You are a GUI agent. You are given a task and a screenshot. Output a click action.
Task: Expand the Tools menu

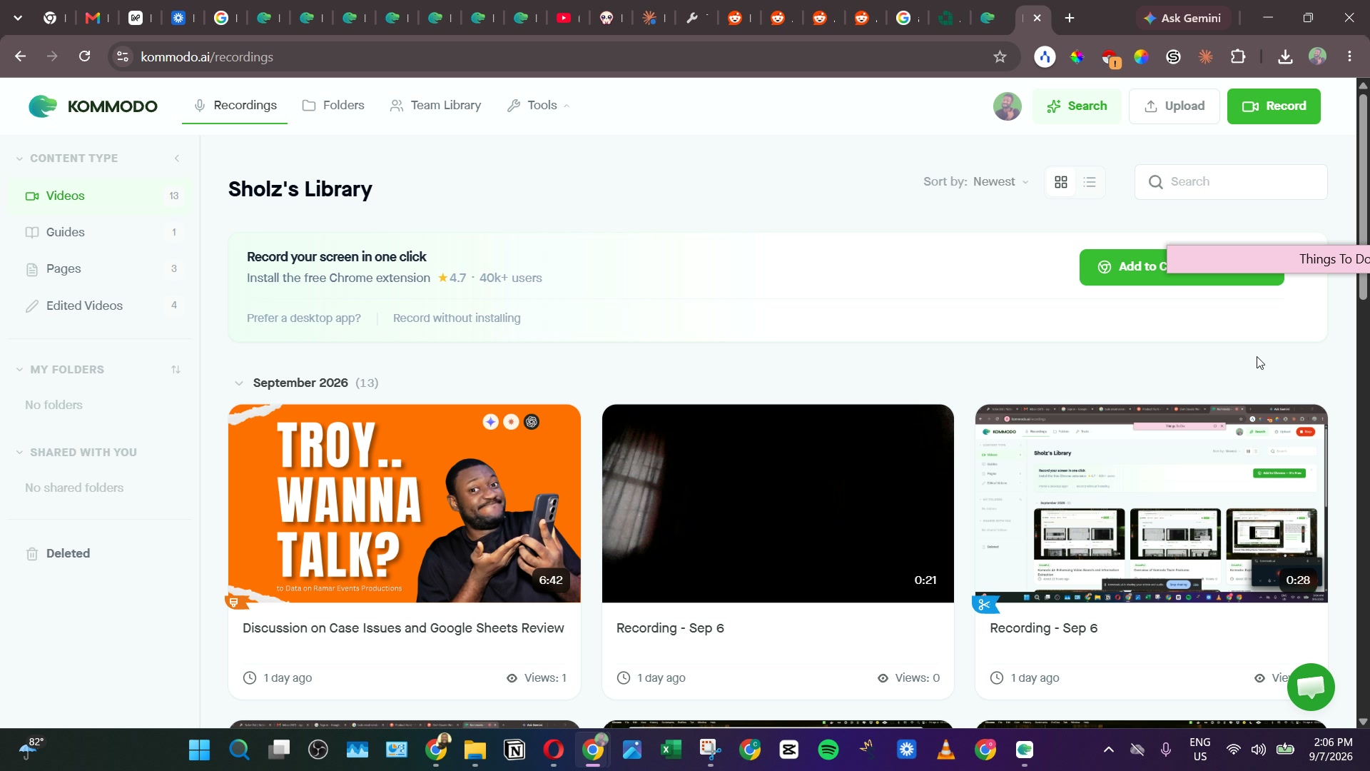pyautogui.click(x=539, y=106)
